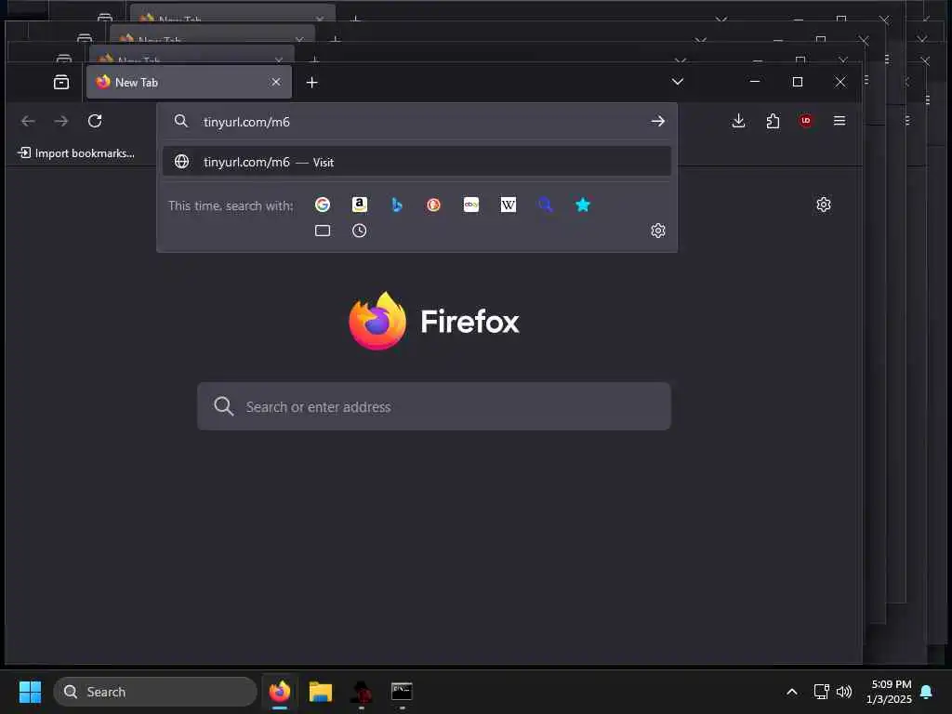This screenshot has width=952, height=714.
Task: Search this time with Bing
Action: tap(396, 205)
